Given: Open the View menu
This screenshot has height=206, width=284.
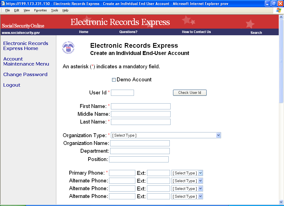Looking at the screenshot, I should pyautogui.click(x=27, y=10).
